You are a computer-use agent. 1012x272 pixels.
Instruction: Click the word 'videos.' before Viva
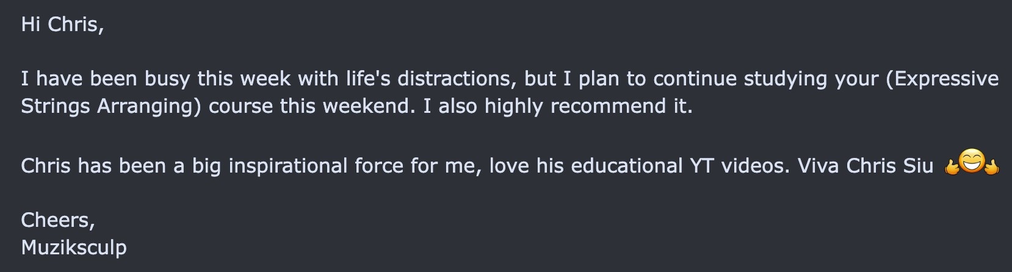[756, 166]
